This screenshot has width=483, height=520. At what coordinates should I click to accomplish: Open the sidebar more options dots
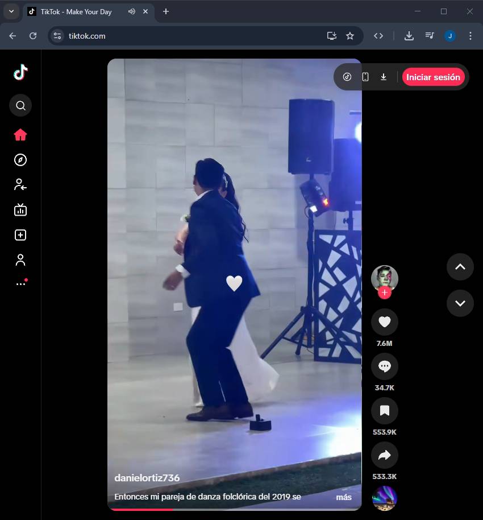click(20, 283)
